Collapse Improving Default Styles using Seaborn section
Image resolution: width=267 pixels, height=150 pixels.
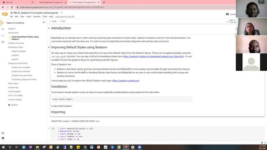click(49, 47)
